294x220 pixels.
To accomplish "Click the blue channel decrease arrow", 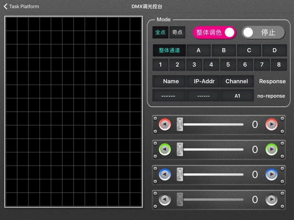I will coord(165,174).
